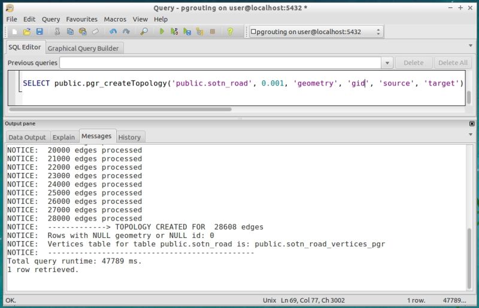This screenshot has height=308, width=479.
Task: Open database connection dropdown pgrouting on user@localhost
Action: [316, 32]
